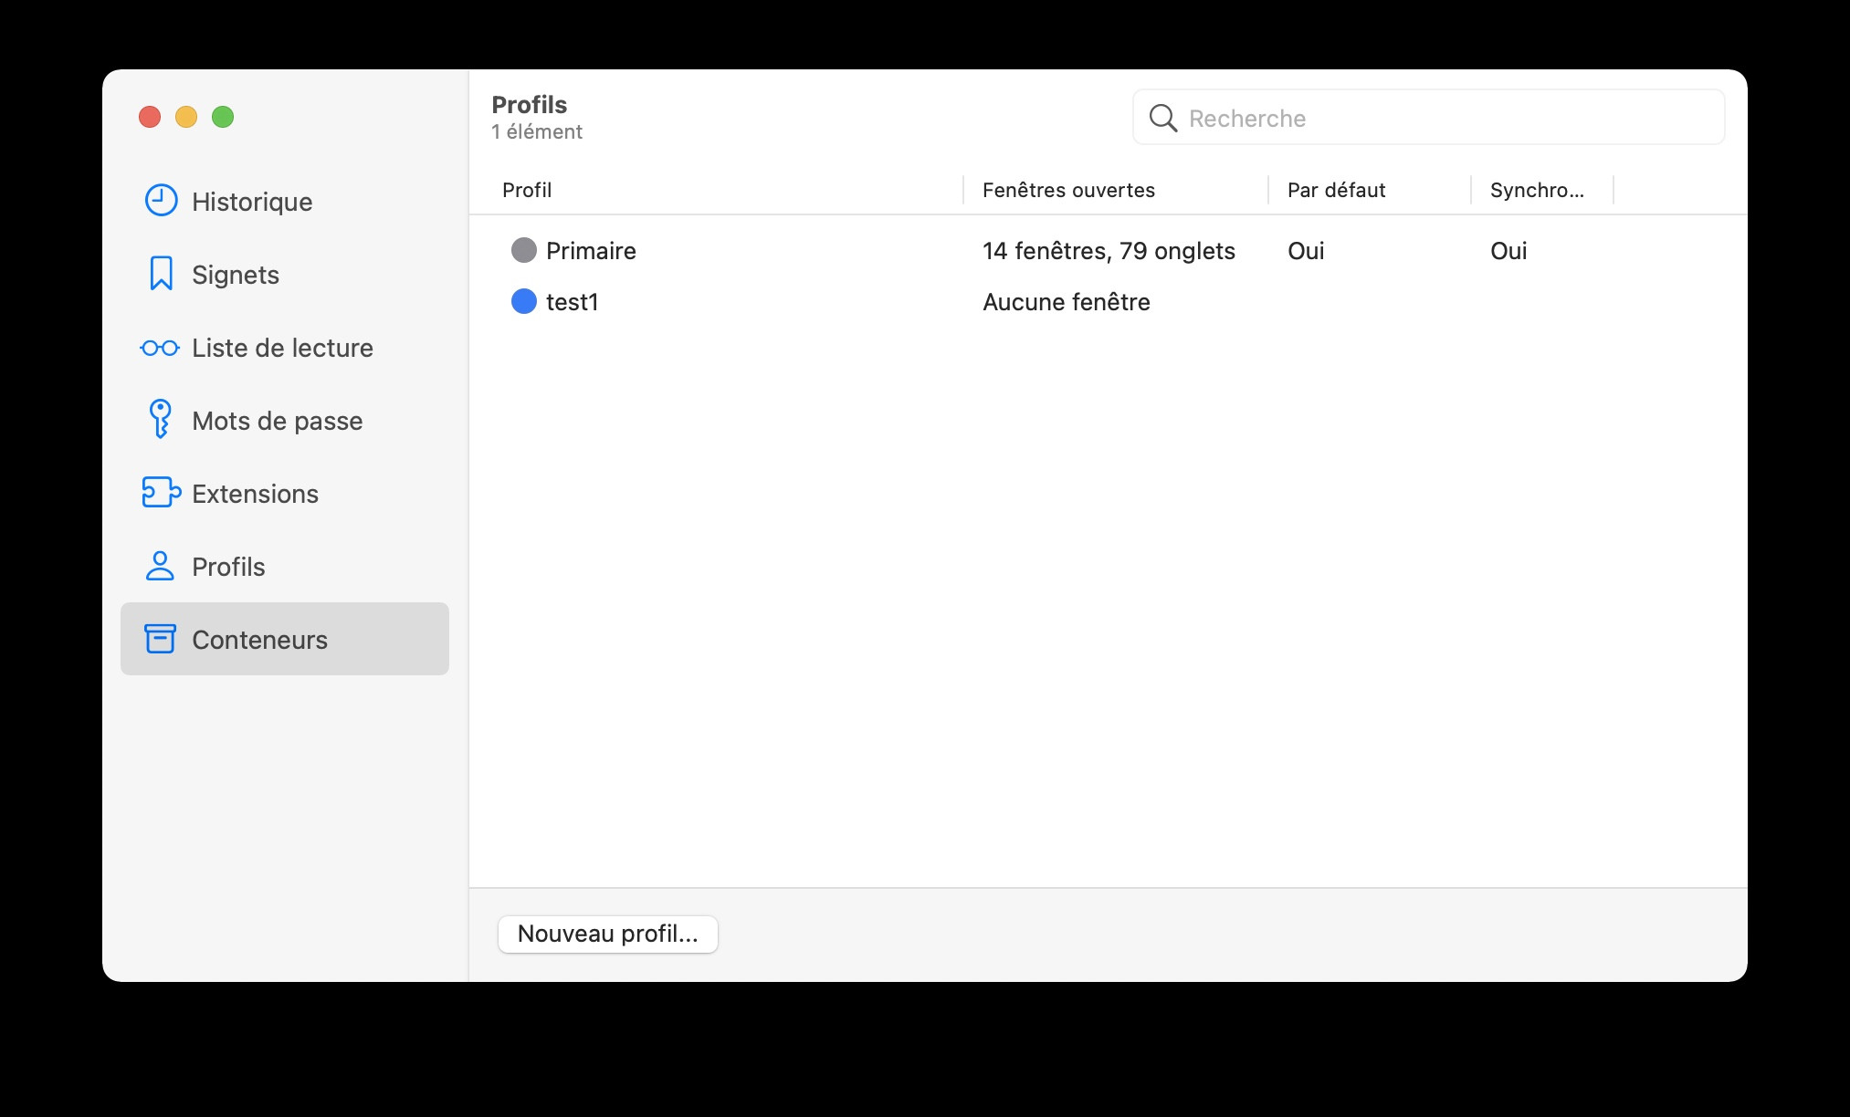The width and height of the screenshot is (1850, 1117).
Task: Close the window with red button
Action: point(150,117)
